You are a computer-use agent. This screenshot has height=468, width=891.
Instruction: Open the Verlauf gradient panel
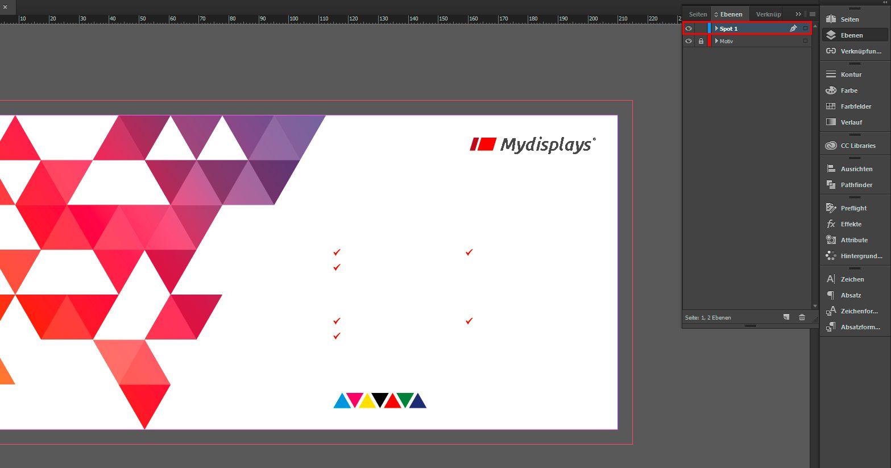click(855, 122)
